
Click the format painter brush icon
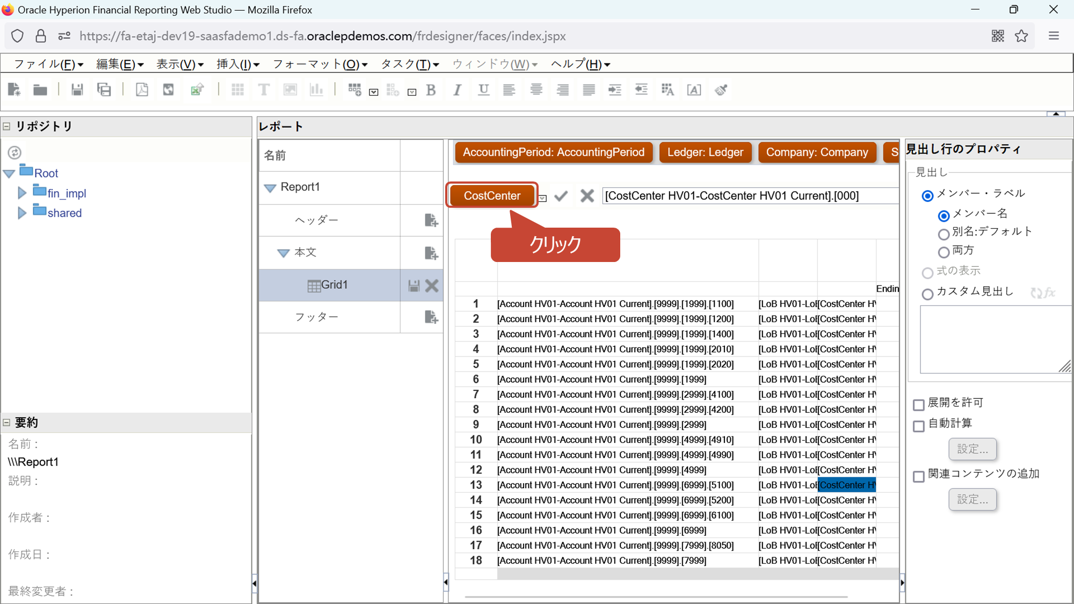[x=721, y=90]
